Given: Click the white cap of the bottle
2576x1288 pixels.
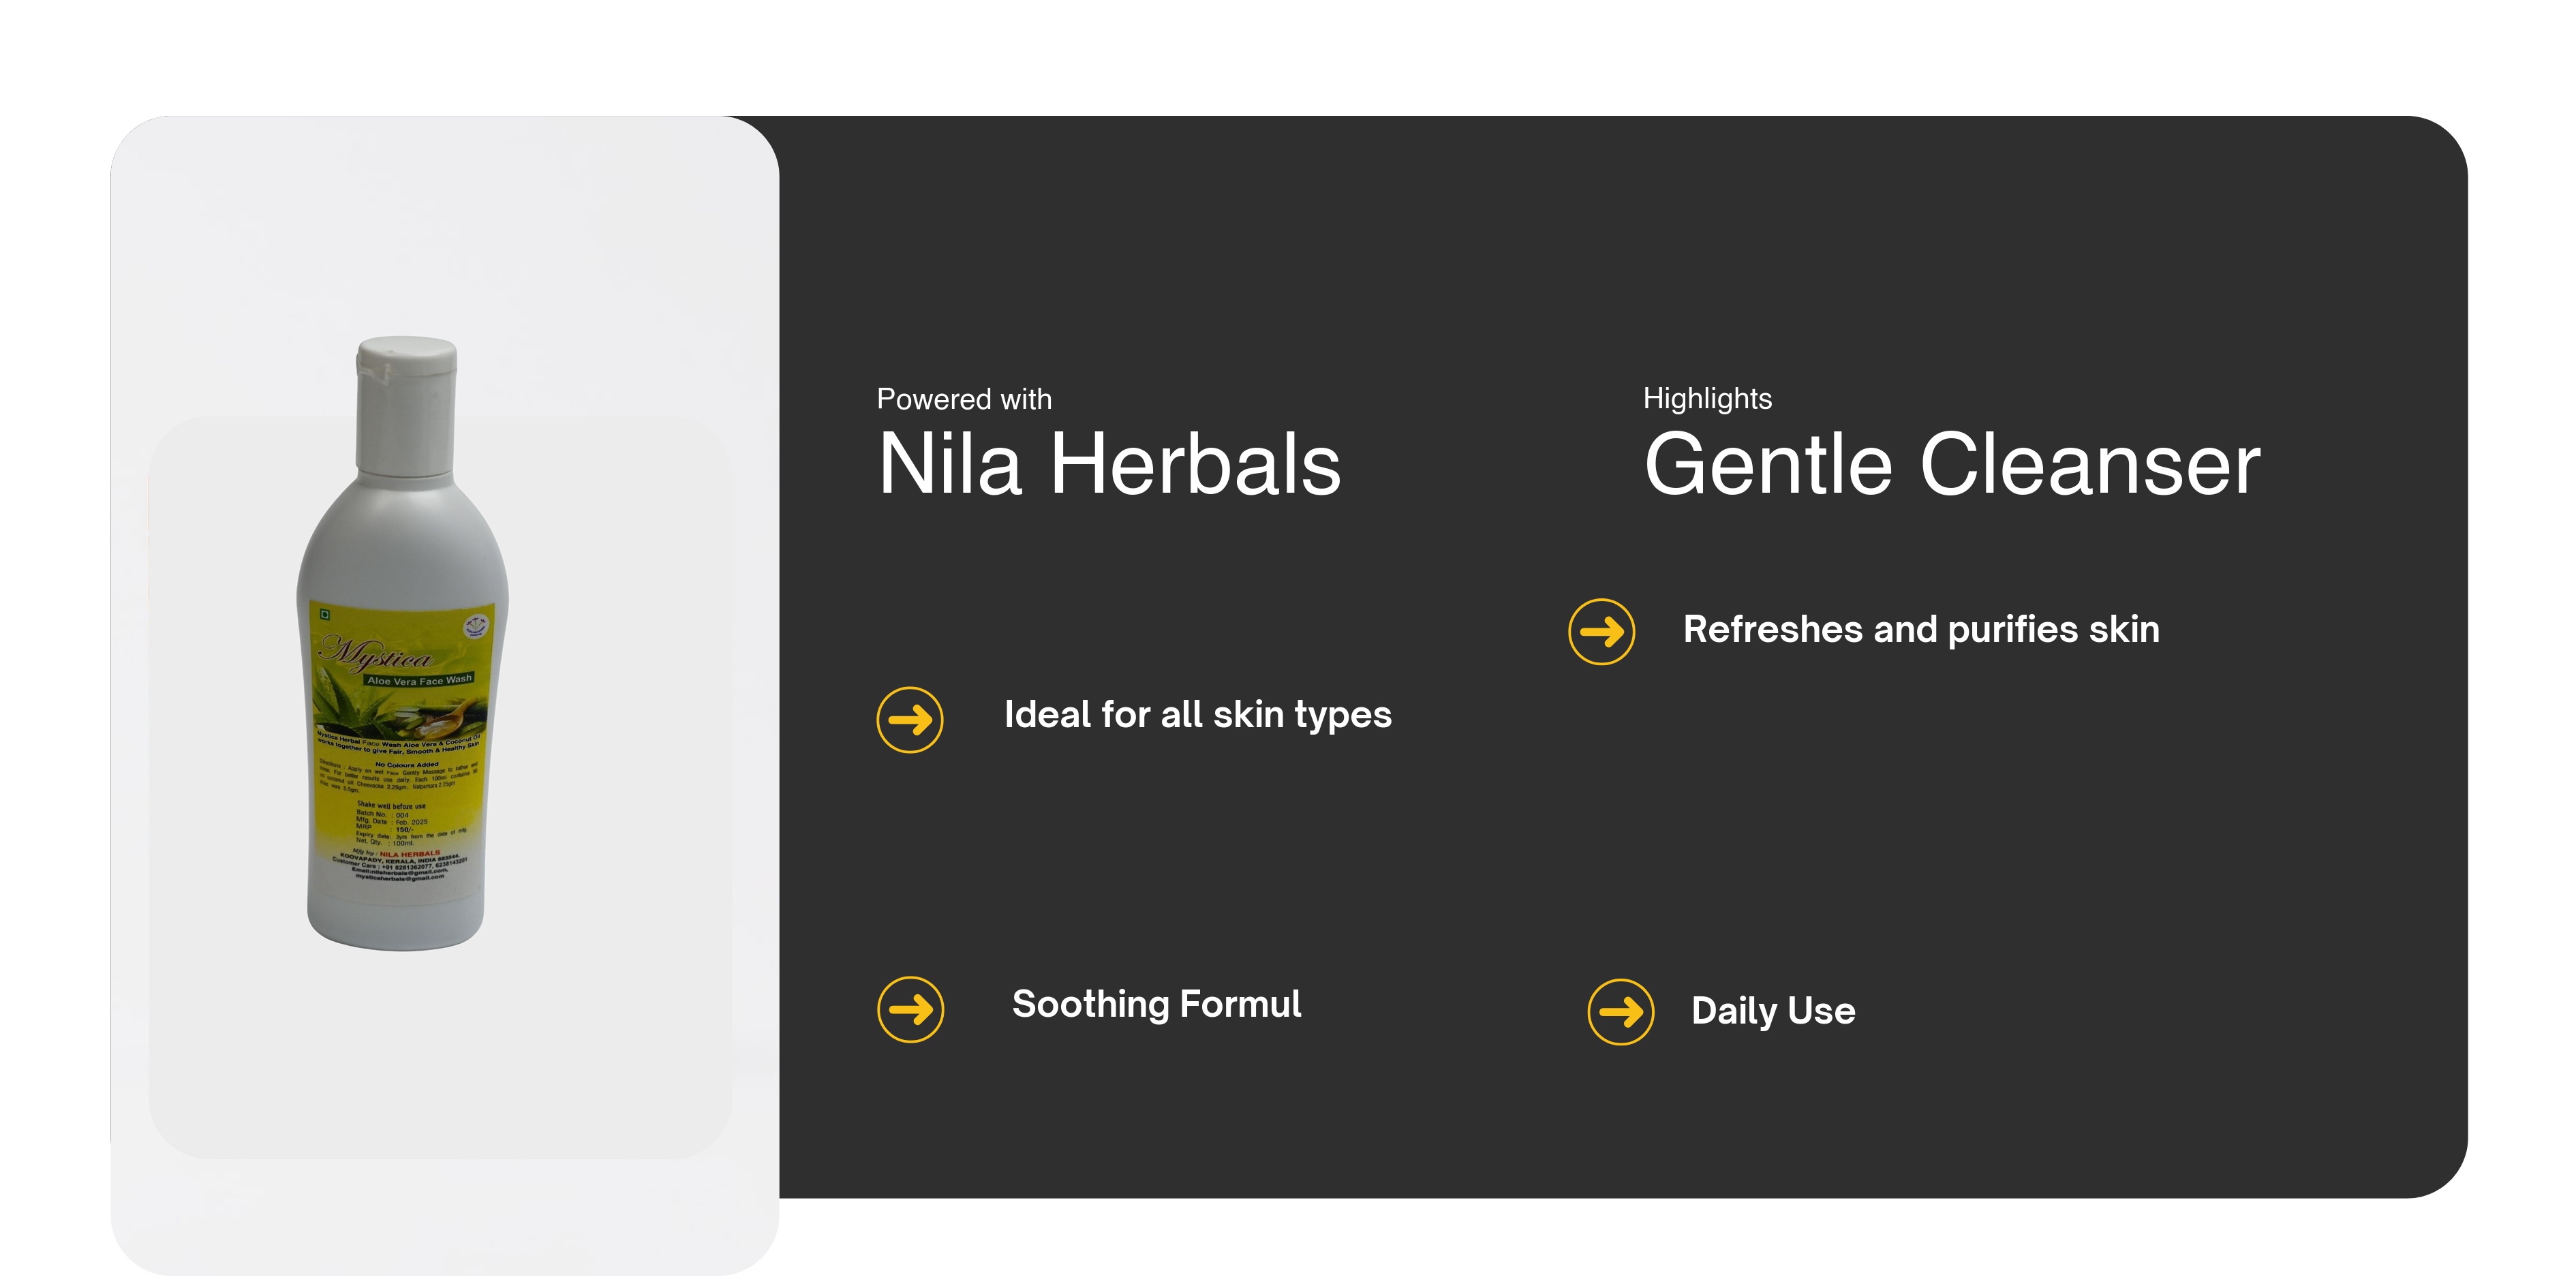Looking at the screenshot, I should point(407,400).
